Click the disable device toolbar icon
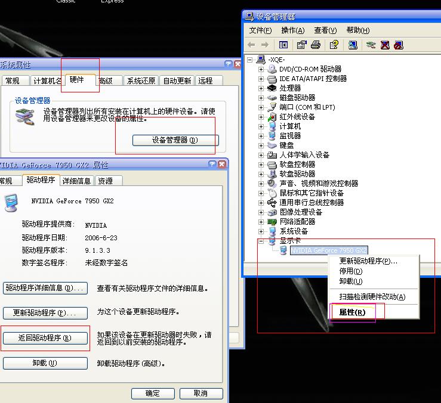The width and height of the screenshot is (441, 403). 399,45
